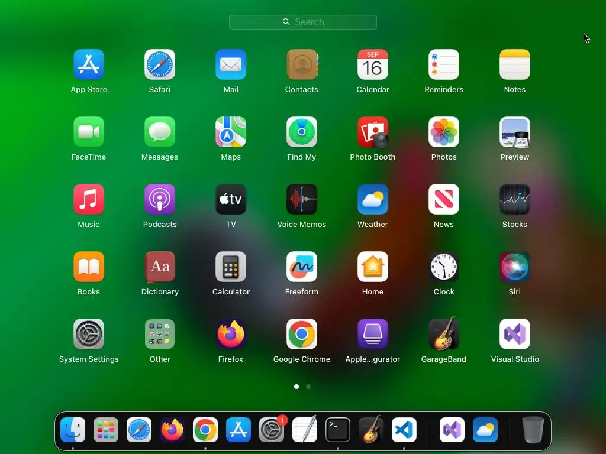
Task: Open Google Chrome from the Launchpad grid
Action: pyautogui.click(x=302, y=334)
